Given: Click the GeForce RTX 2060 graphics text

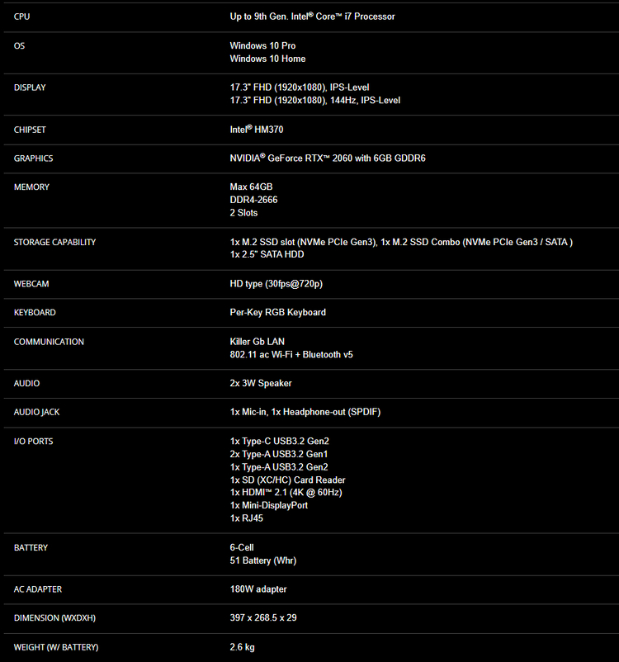Looking at the screenshot, I should tap(327, 158).
